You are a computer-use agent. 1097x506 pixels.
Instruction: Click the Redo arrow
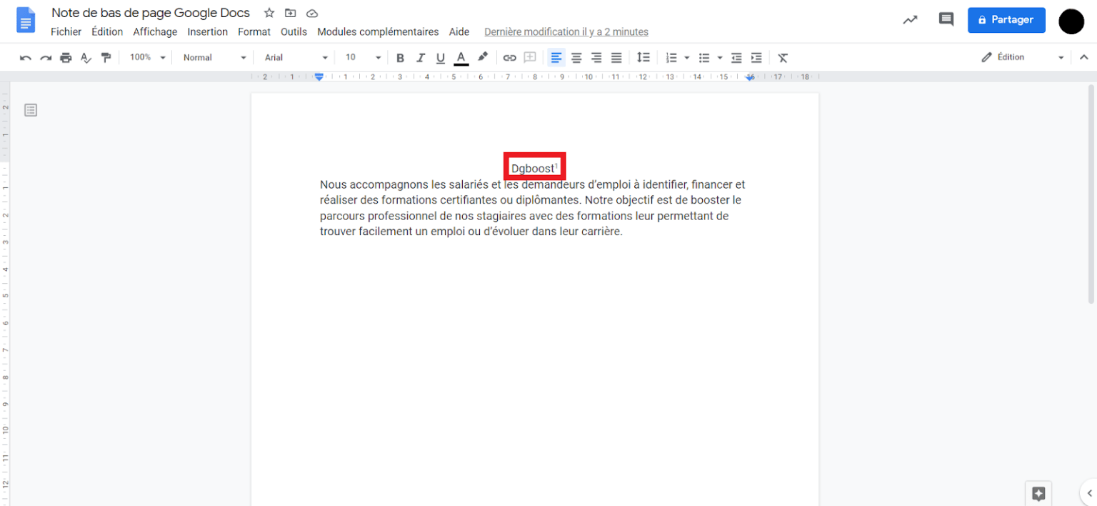click(46, 58)
